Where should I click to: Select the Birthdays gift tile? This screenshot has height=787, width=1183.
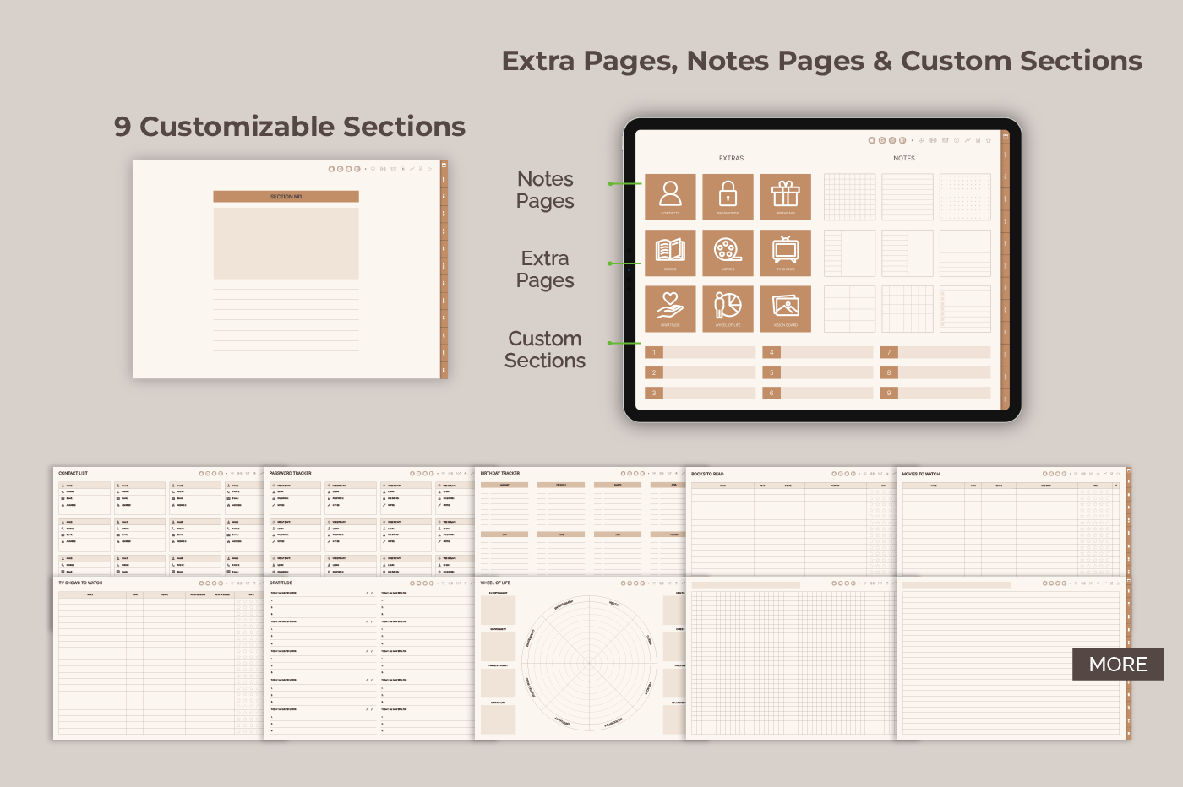tap(785, 197)
